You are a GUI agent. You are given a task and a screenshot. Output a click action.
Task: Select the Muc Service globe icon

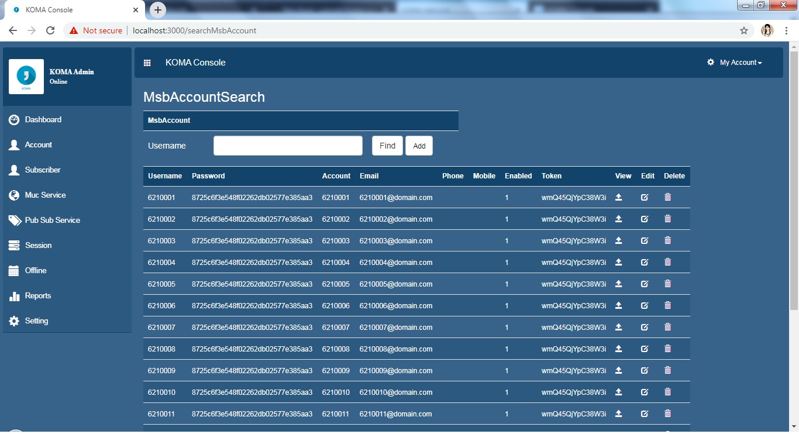pos(13,195)
